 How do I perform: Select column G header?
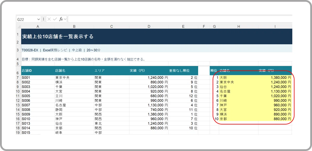click(214, 26)
